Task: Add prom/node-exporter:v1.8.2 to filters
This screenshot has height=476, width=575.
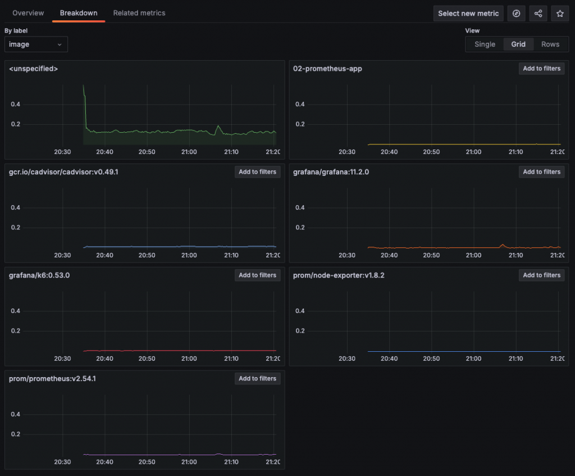Action: point(541,275)
